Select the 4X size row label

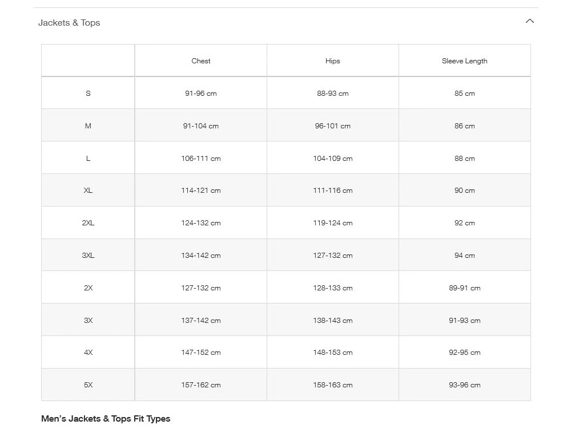point(88,353)
